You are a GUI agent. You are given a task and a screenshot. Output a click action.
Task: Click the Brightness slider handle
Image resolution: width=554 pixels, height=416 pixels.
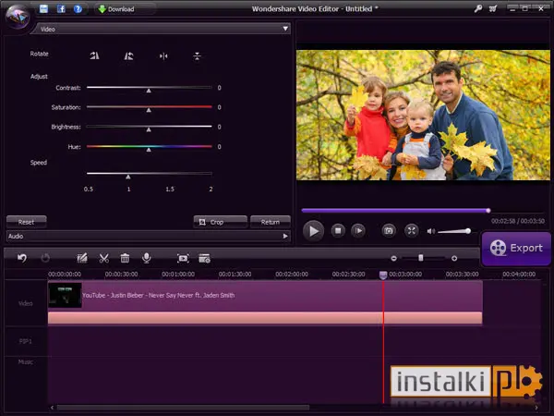click(x=149, y=129)
